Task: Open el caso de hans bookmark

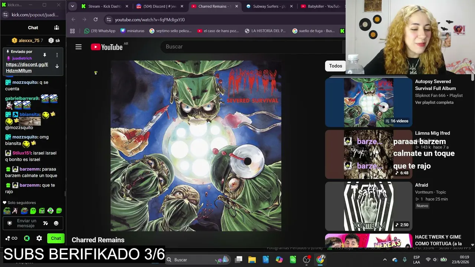Action: click(x=218, y=31)
